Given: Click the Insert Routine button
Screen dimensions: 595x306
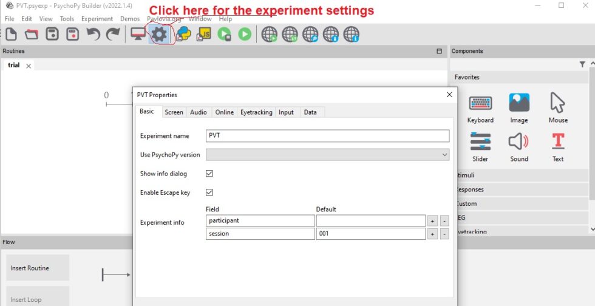Looking at the screenshot, I should coord(38,268).
